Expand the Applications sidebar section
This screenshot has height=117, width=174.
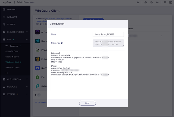26,79
